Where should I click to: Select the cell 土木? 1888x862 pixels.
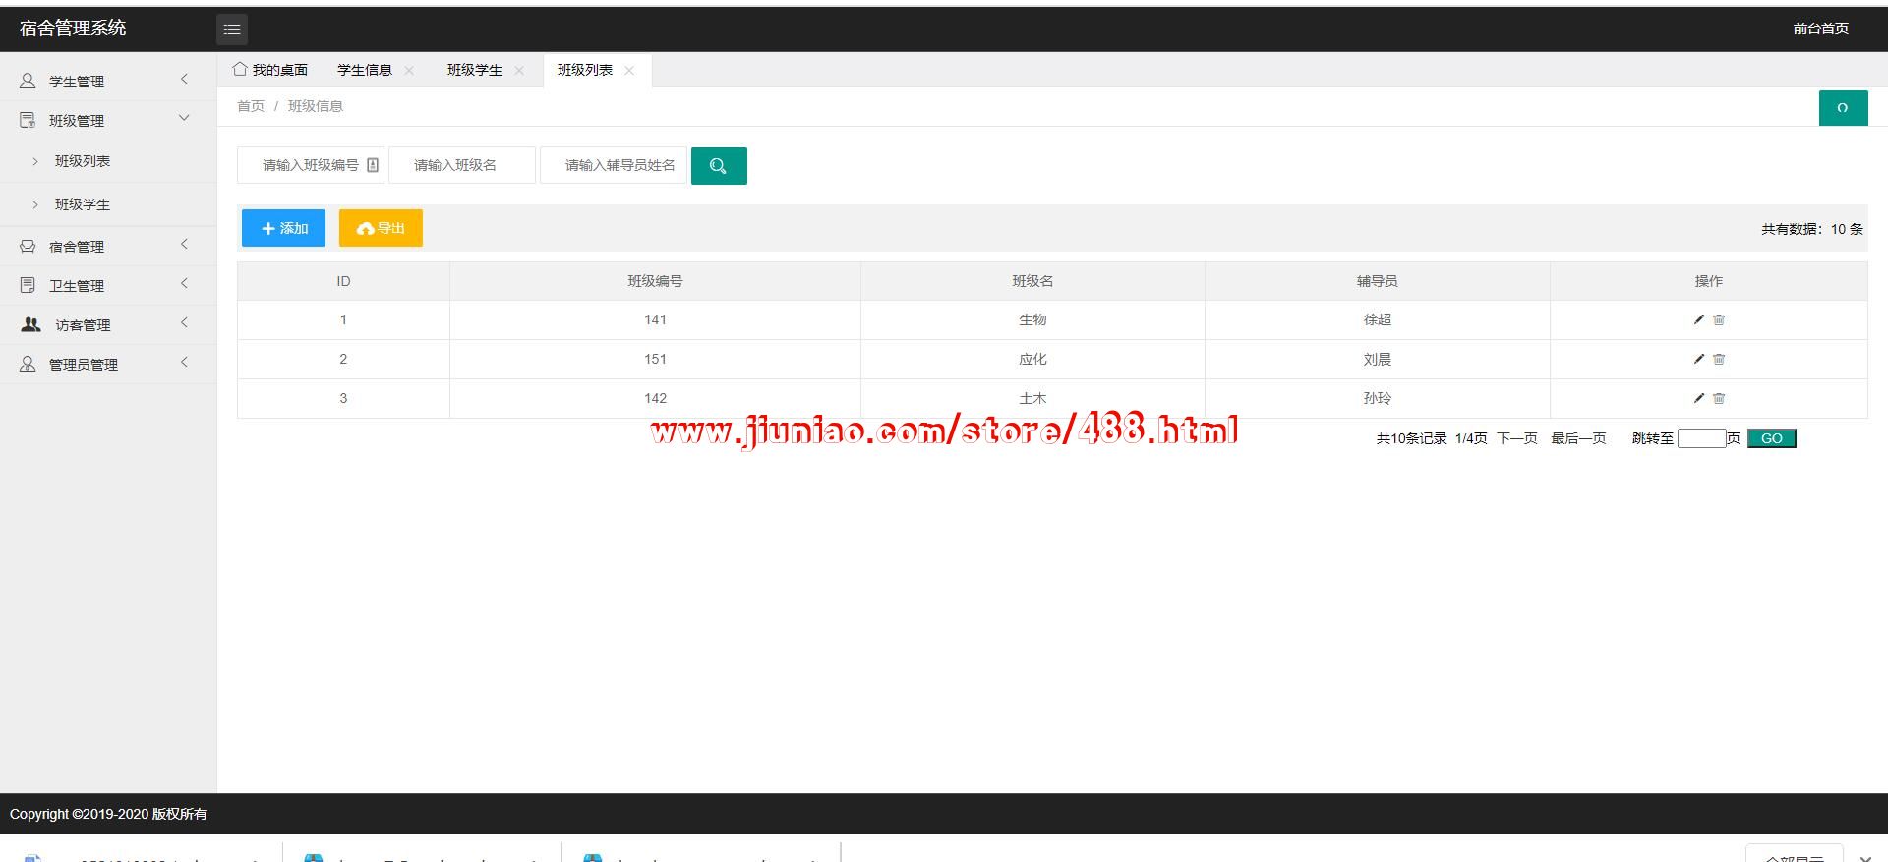(x=1032, y=398)
